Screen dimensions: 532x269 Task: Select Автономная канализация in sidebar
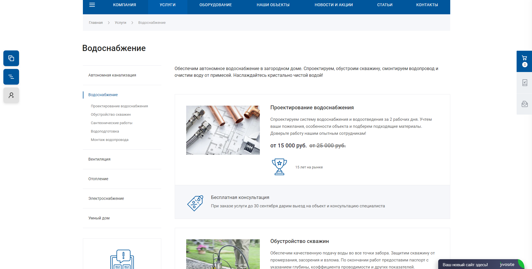point(112,75)
